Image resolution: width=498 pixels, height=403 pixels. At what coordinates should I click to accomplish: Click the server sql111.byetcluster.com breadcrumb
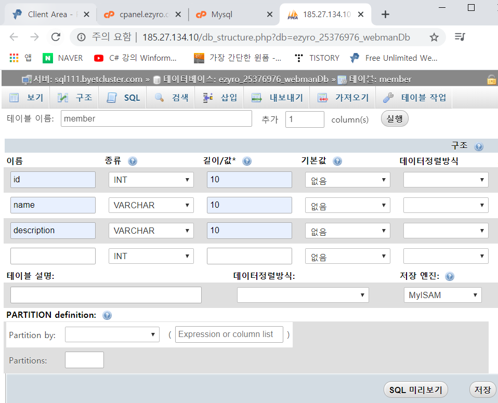pyautogui.click(x=88, y=79)
